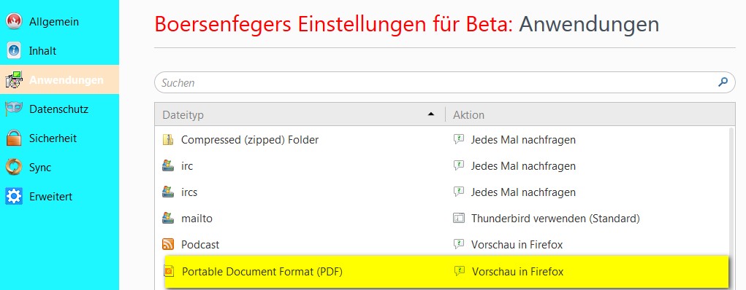Click ask icon in ircs row
The image size is (746, 290).
pos(458,192)
